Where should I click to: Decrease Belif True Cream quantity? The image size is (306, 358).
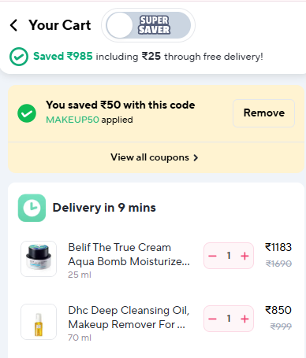click(x=212, y=256)
